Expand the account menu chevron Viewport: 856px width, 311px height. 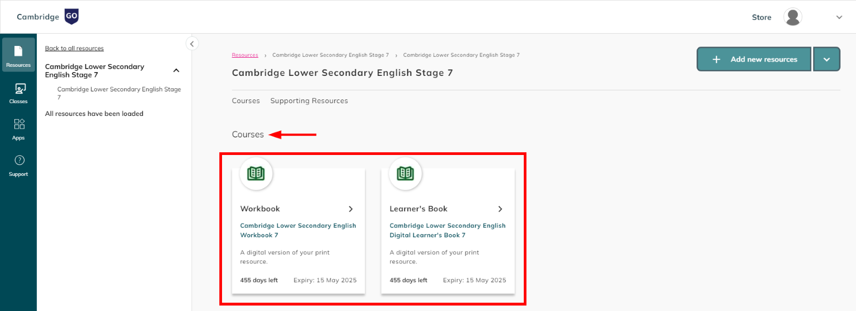pos(839,17)
